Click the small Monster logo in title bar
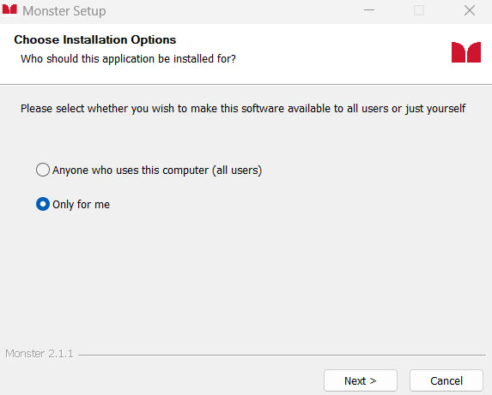Screen dimensions: 492x395 9,9
